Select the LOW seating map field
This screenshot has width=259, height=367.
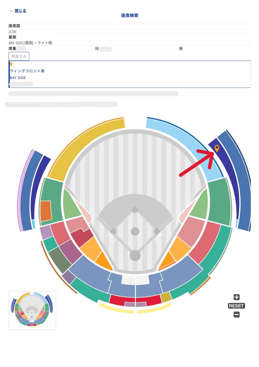129,32
